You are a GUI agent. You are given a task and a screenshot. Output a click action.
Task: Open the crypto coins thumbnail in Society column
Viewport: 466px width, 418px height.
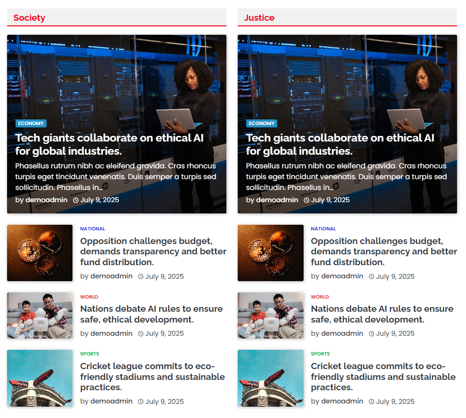(40, 253)
